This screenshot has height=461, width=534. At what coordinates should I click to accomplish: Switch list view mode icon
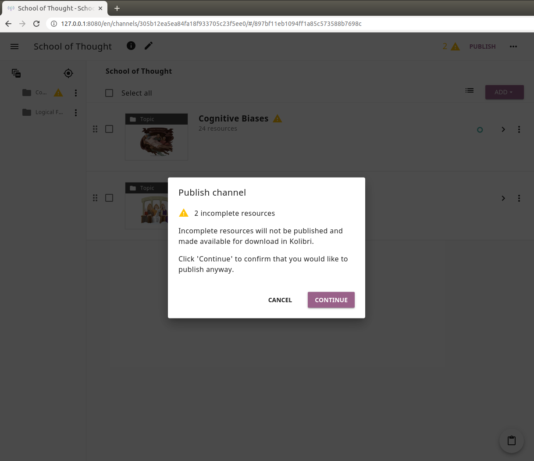[x=470, y=90]
